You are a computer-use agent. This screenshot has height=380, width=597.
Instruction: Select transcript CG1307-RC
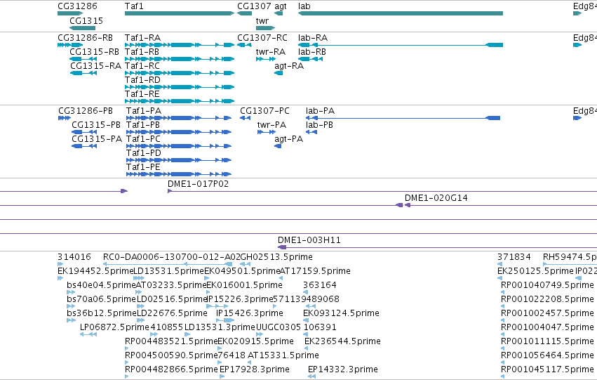(244, 45)
